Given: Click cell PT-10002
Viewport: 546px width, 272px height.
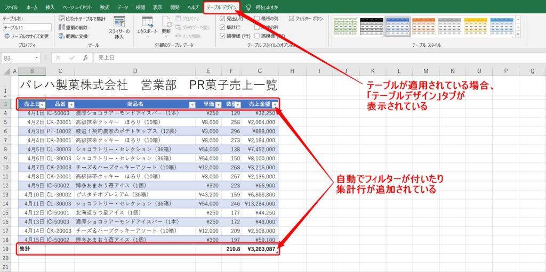Looking at the screenshot, I should (60, 131).
